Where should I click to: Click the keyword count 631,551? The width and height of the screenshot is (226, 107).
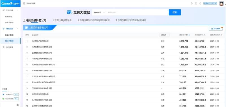[183, 94]
